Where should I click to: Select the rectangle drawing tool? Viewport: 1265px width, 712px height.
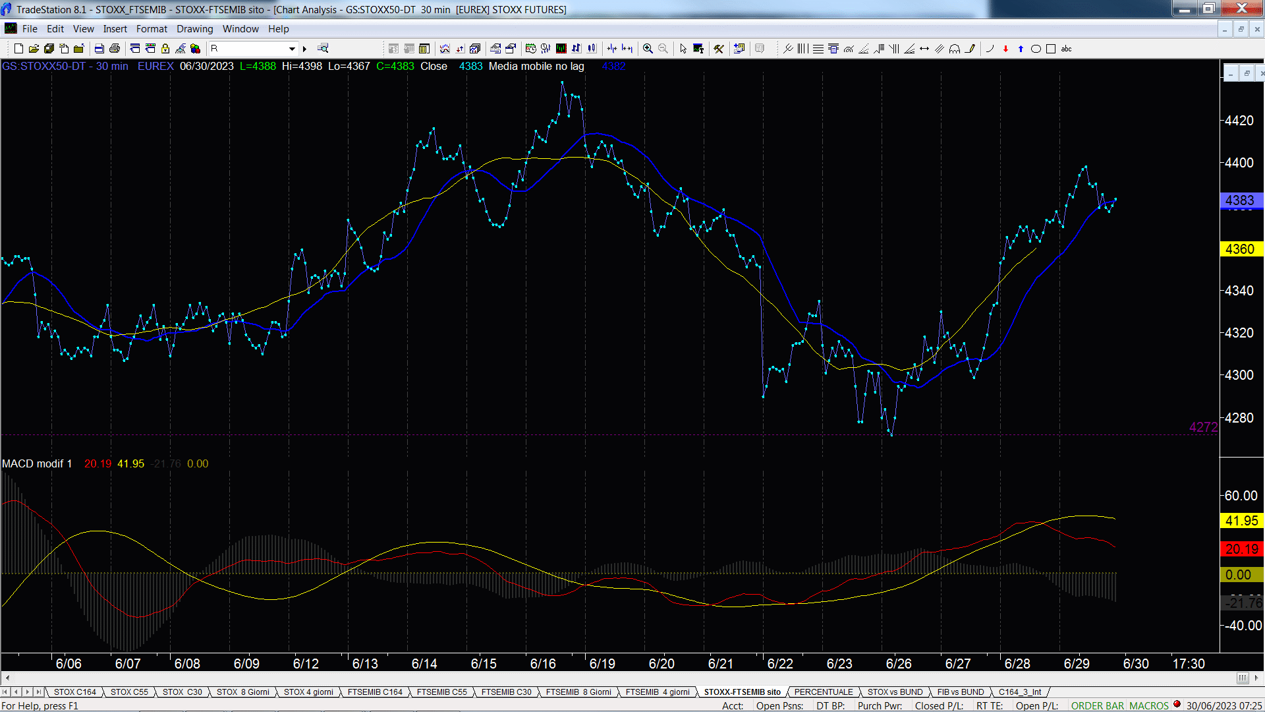point(1051,49)
